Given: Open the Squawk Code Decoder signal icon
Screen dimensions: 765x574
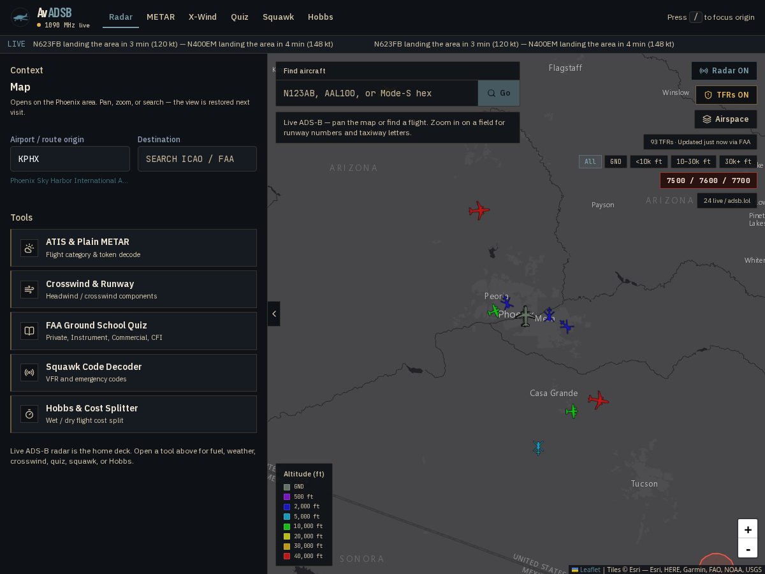Looking at the screenshot, I should (29, 372).
